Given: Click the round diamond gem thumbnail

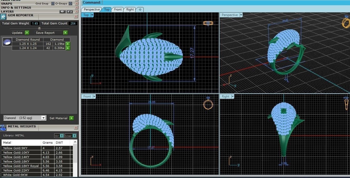Looking at the screenshot, I should click(x=7, y=42).
